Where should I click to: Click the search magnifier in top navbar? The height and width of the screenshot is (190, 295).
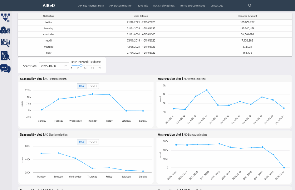click(250, 5)
